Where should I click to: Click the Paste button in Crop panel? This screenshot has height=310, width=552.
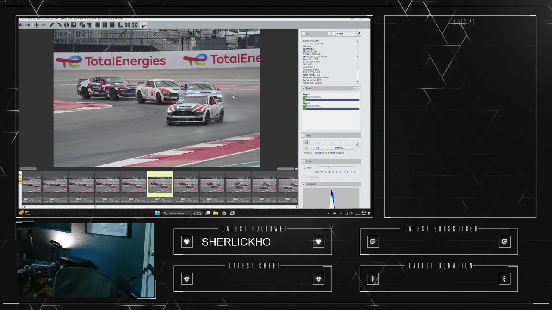(x=332, y=143)
